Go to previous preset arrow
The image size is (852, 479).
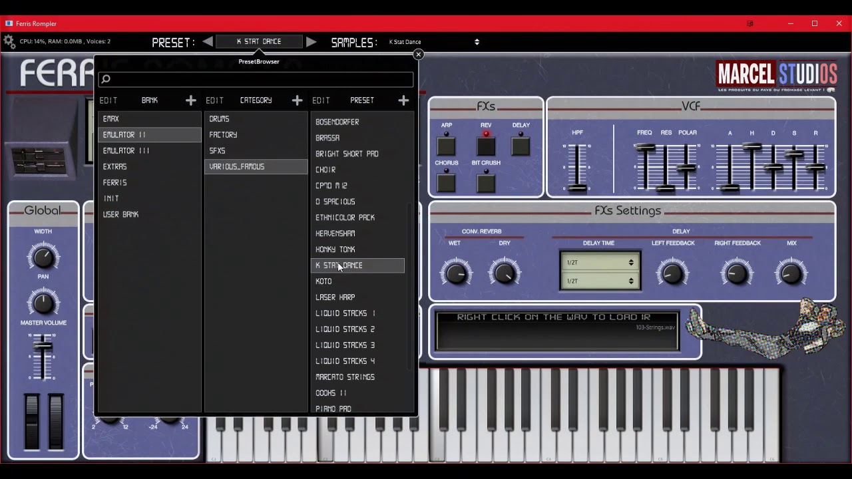click(208, 41)
